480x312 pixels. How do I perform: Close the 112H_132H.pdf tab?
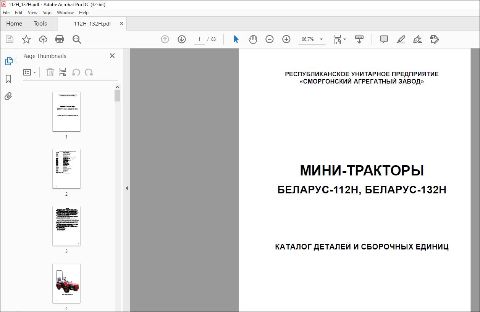122,24
